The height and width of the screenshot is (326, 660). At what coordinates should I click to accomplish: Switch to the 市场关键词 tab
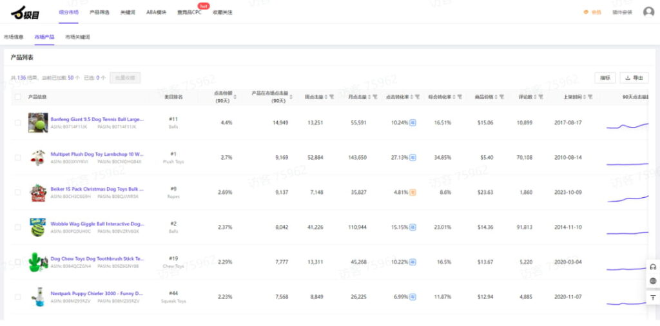pyautogui.click(x=77, y=37)
